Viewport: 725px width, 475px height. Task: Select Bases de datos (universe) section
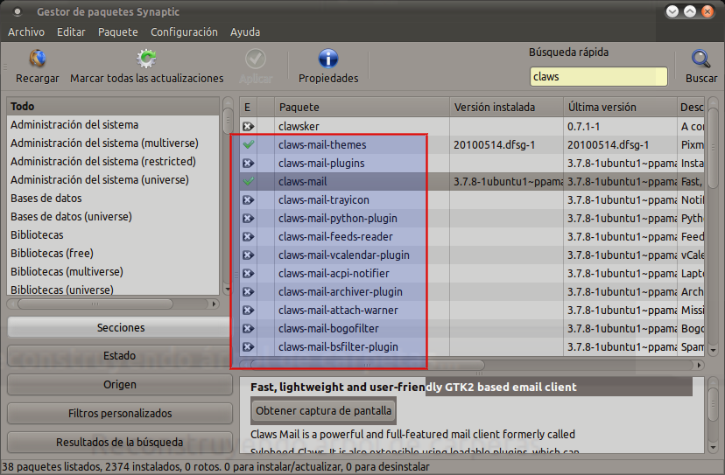(113, 216)
